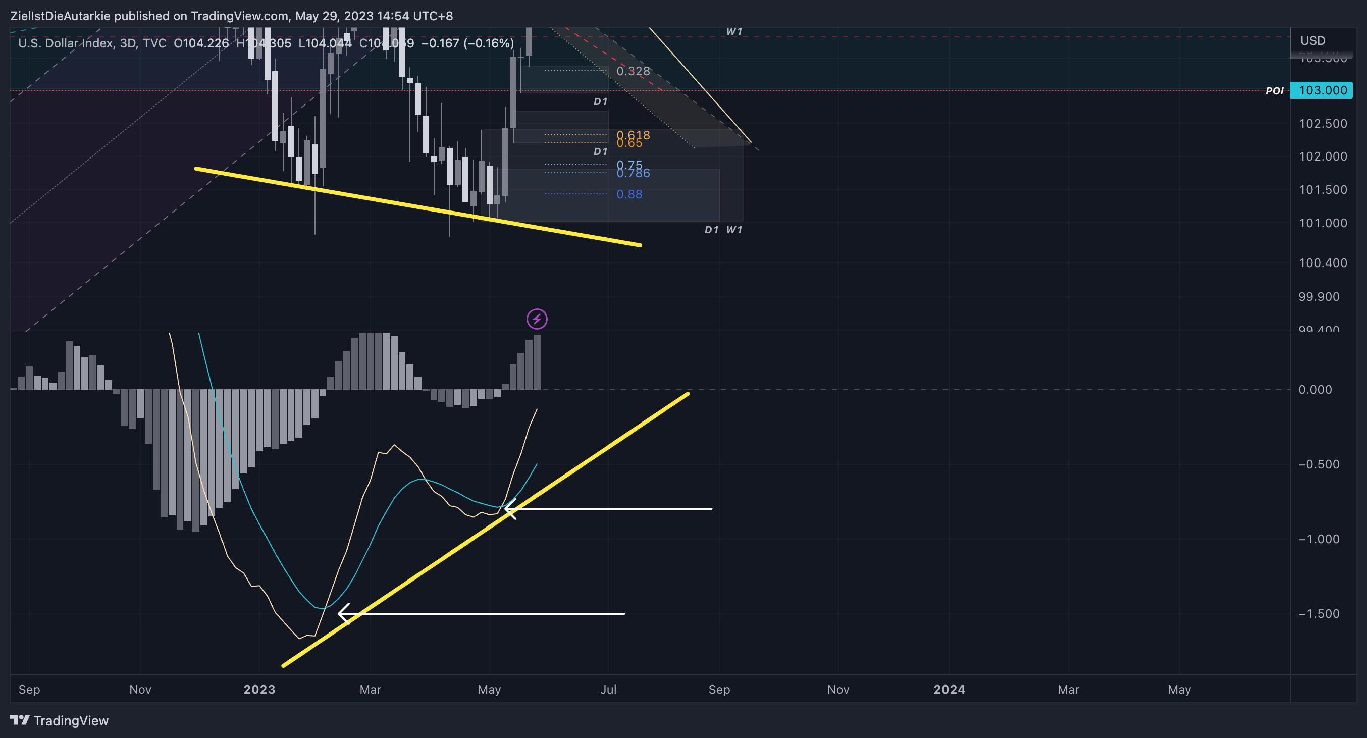The image size is (1367, 738).
Task: Click the 101.500 price axis value
Action: click(x=1323, y=190)
